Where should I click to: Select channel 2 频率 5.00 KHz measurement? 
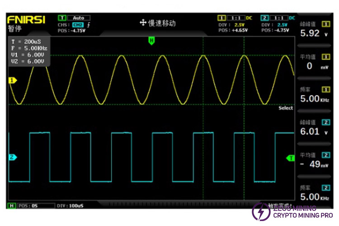314,193
